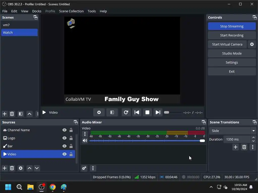Stop media playback
258x193 pixels.
coord(147,112)
